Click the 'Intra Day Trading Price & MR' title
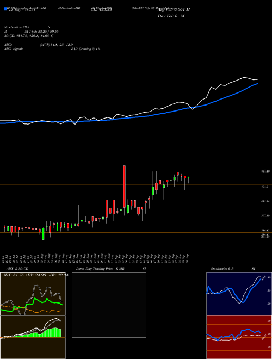The height and width of the screenshot is (359, 272). (x=100, y=269)
